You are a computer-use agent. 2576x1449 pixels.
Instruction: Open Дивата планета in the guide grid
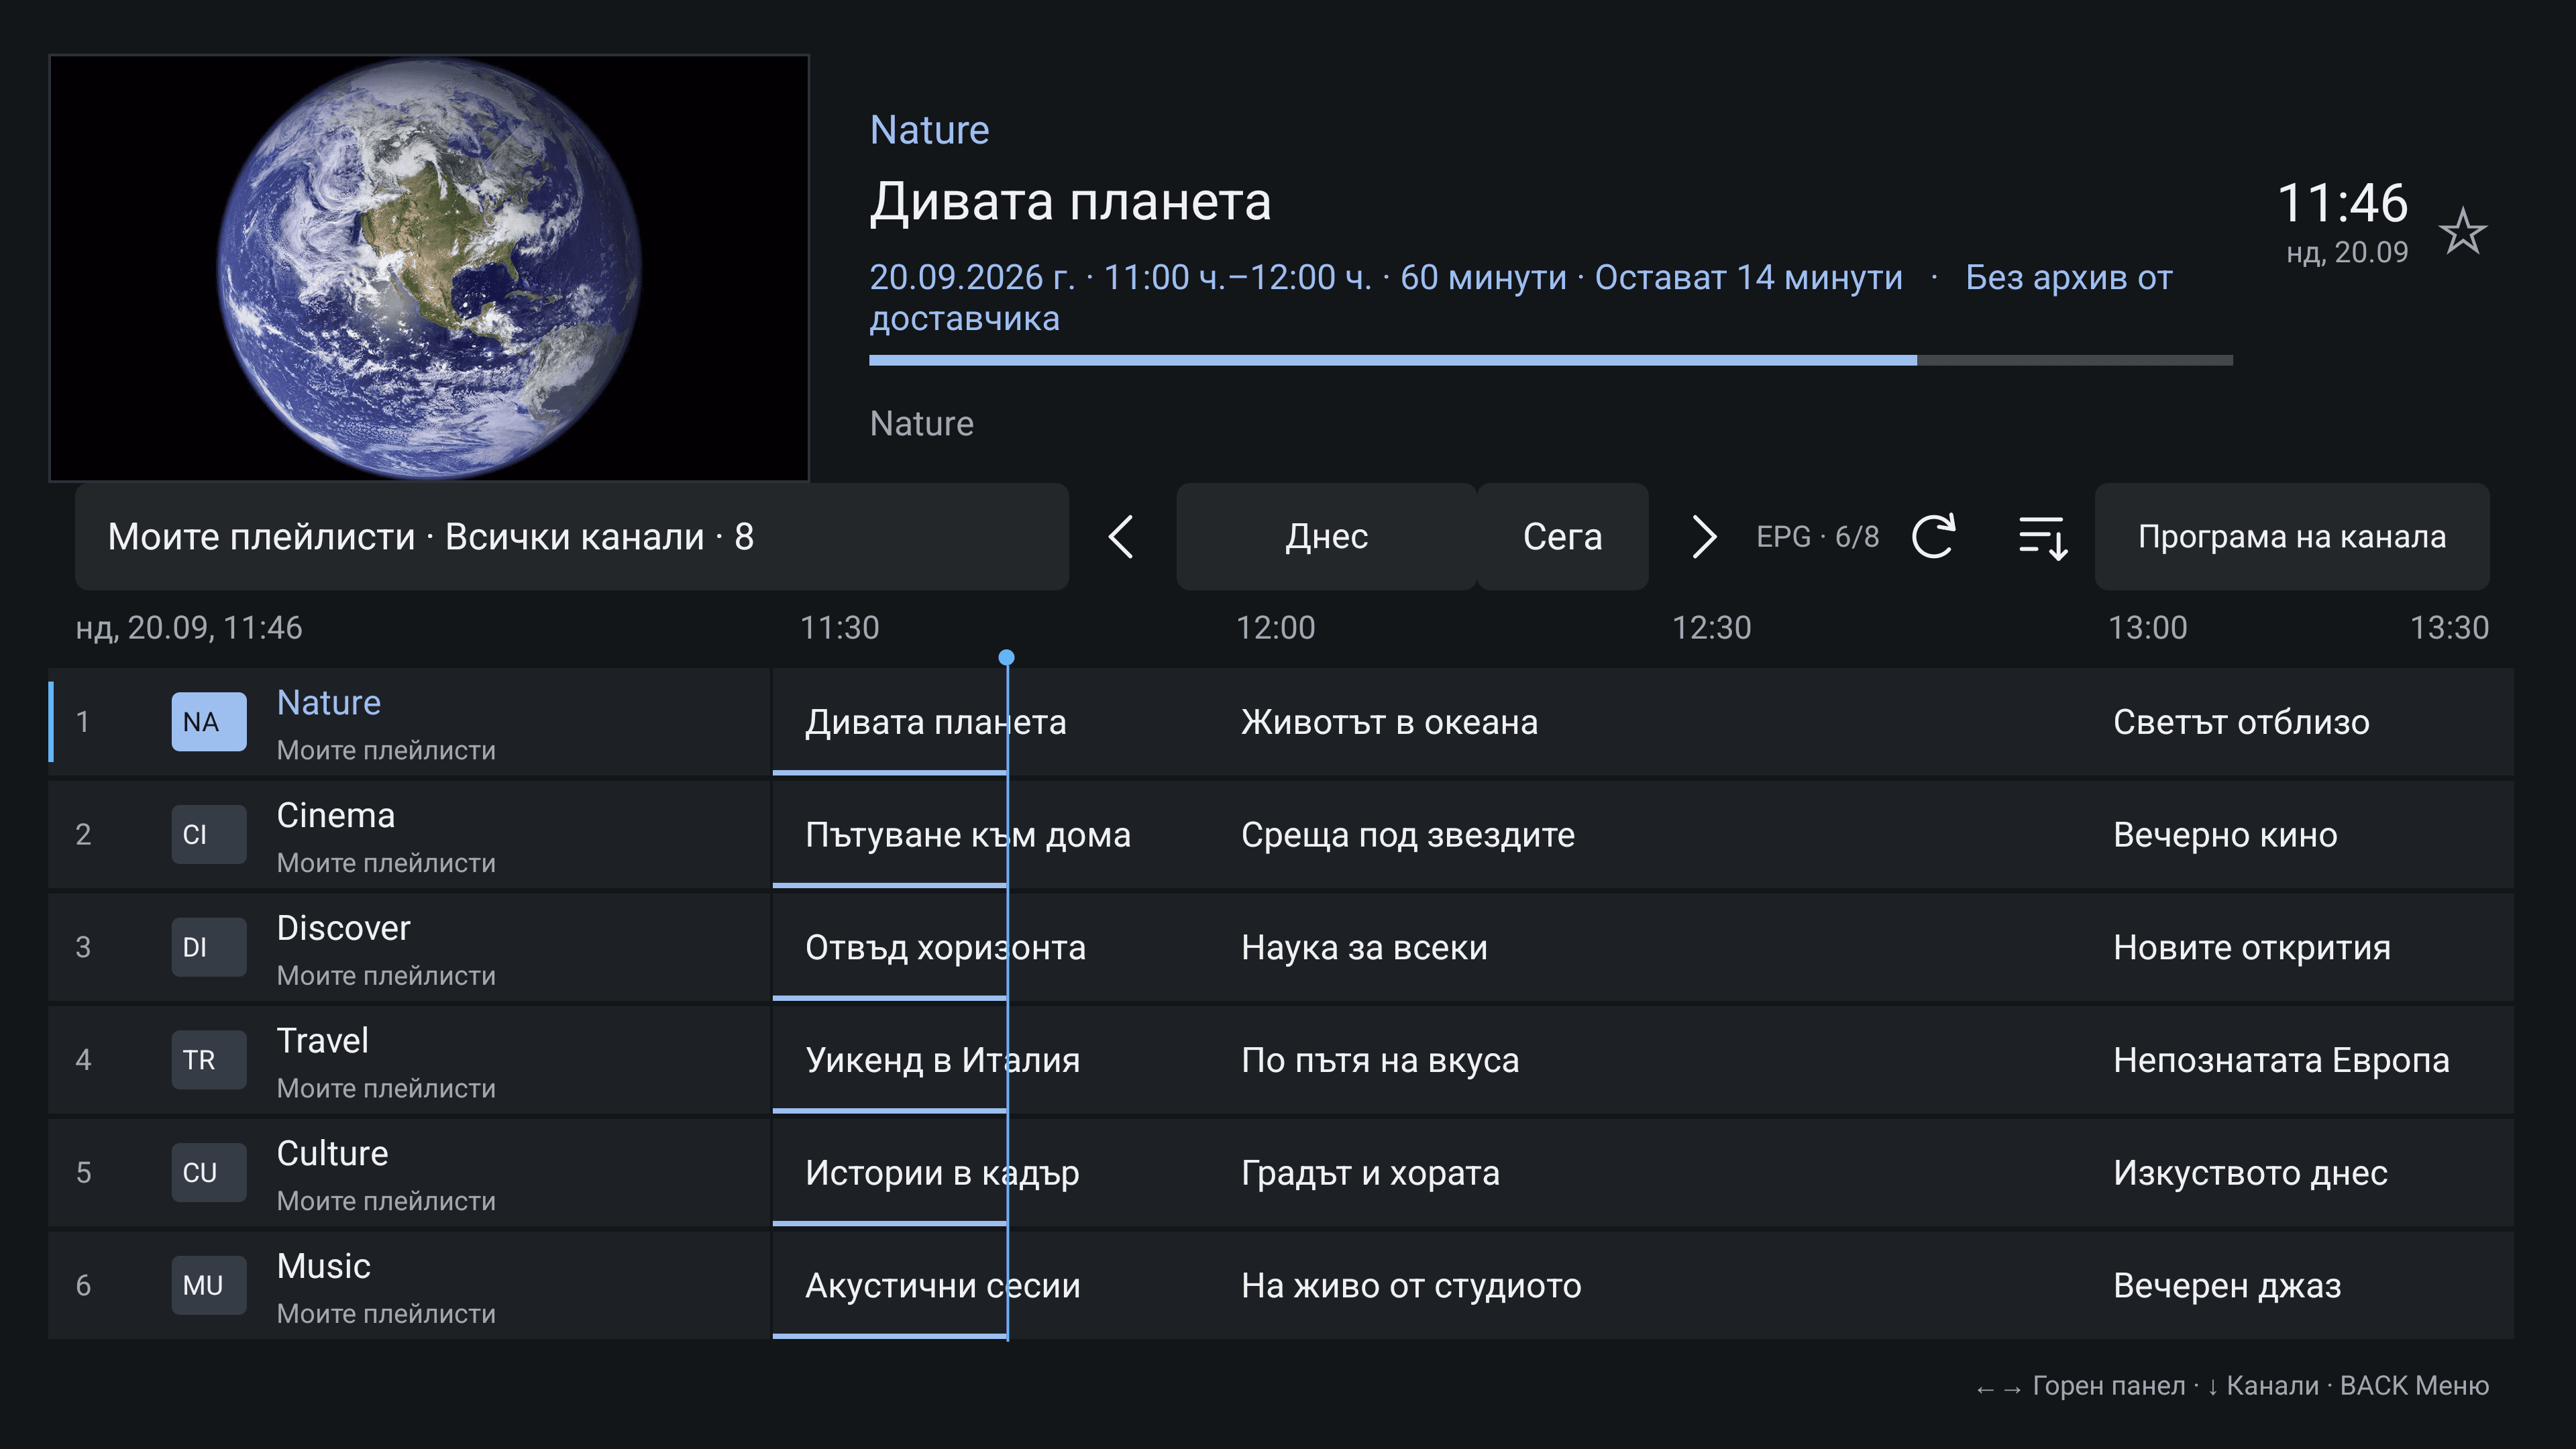990,721
